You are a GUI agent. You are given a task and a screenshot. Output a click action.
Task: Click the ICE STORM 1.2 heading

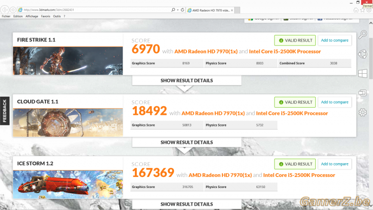pos(35,164)
